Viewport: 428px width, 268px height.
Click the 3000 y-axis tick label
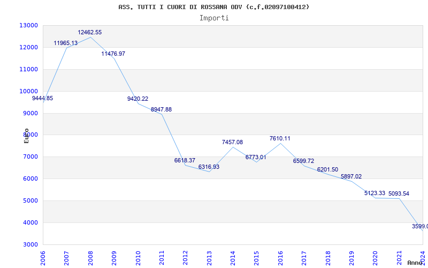[x=30, y=244]
